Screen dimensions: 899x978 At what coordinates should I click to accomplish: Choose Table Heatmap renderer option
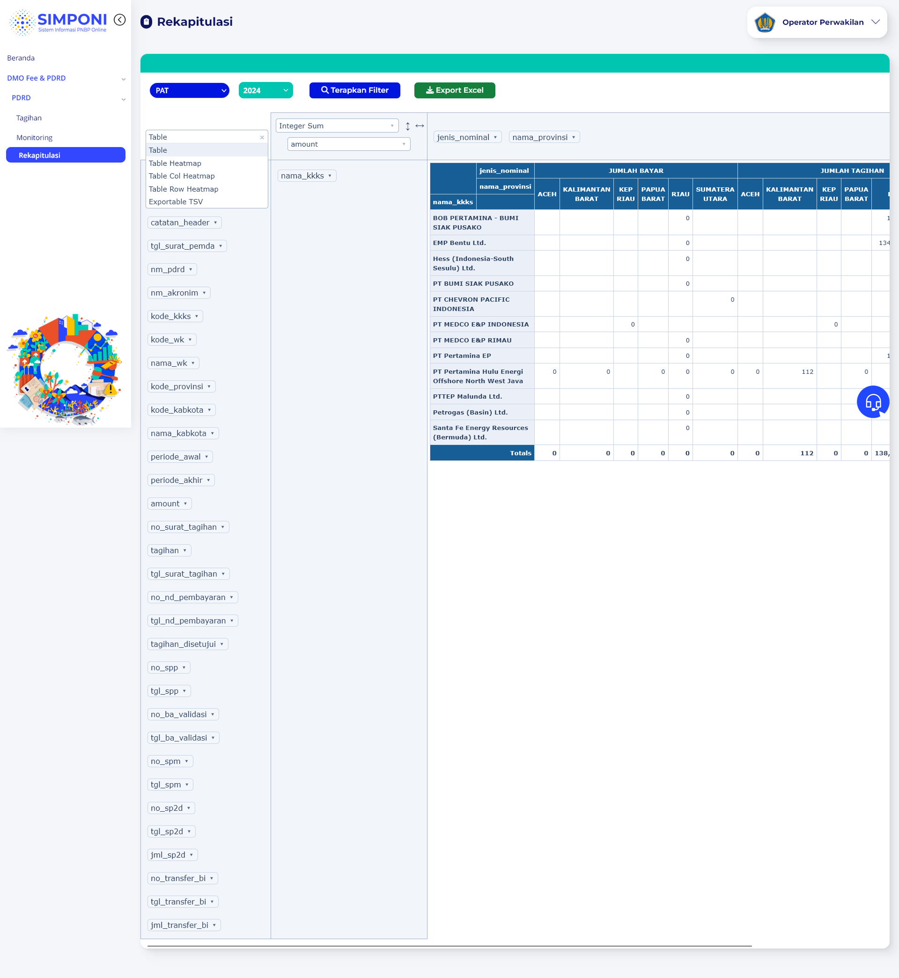pos(207,163)
